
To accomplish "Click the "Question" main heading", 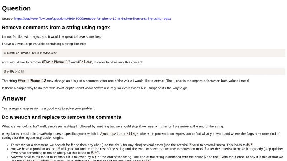I will pos(16,8).
